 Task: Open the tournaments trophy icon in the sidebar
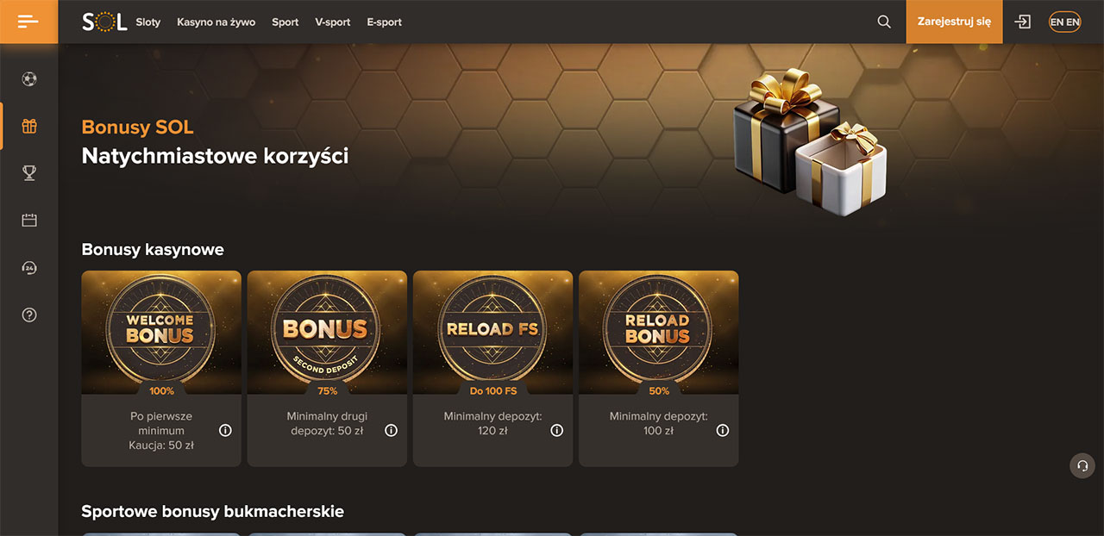point(29,173)
